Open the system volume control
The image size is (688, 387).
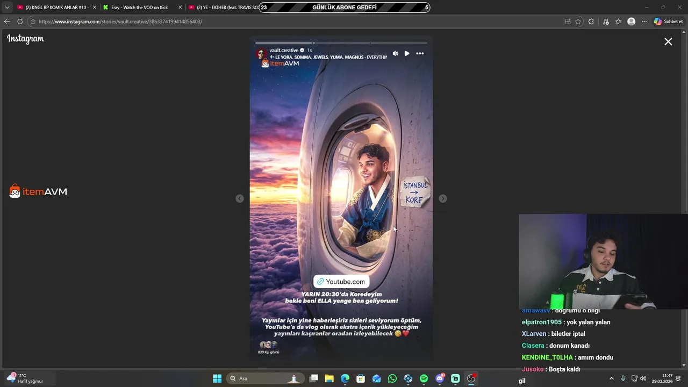tap(643, 378)
